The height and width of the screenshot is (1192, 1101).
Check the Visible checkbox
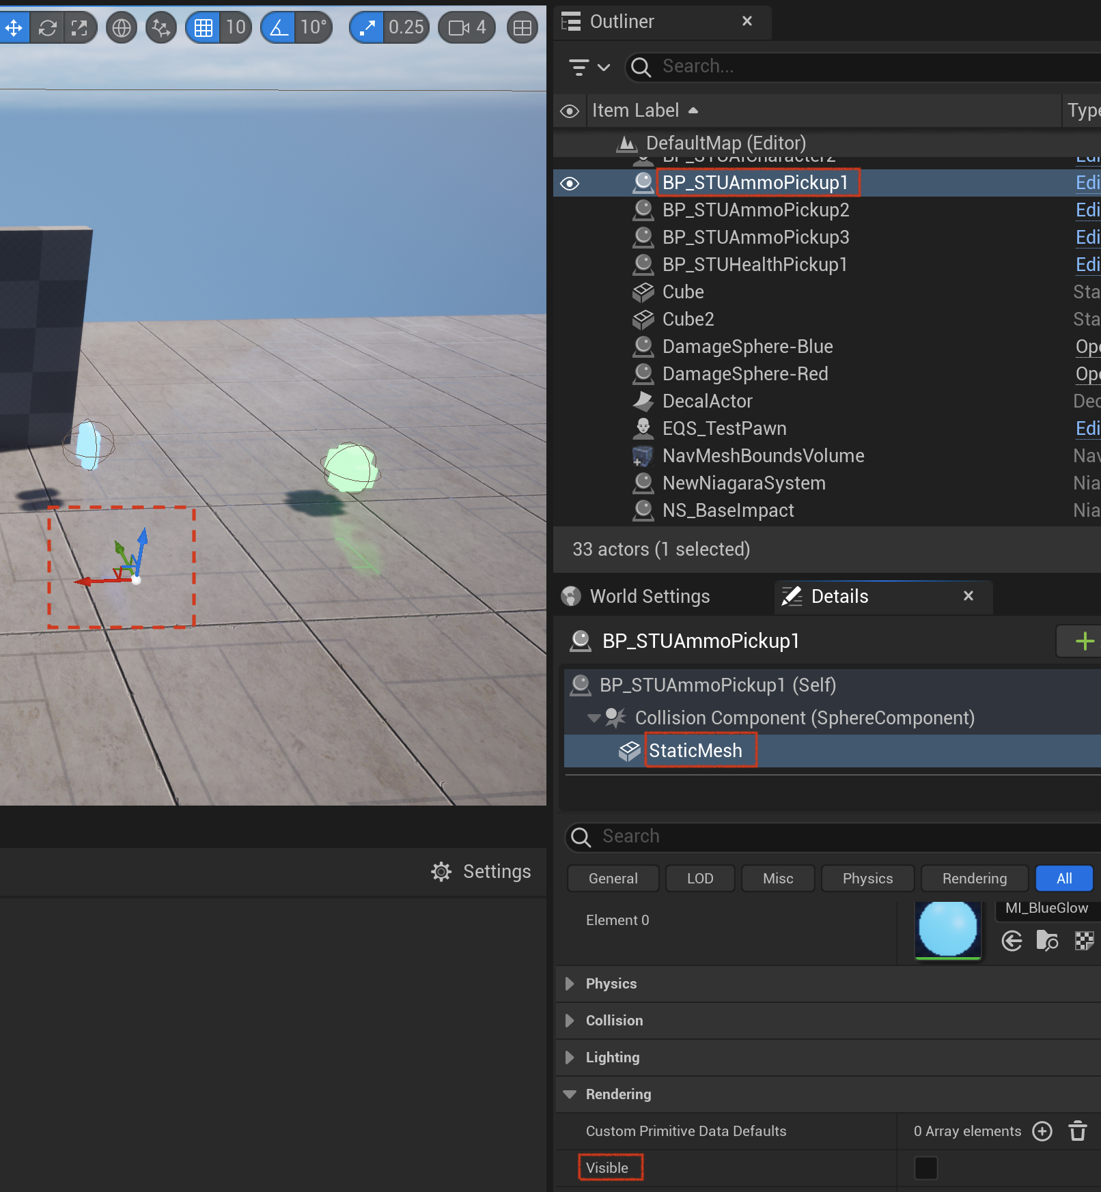pyautogui.click(x=926, y=1168)
